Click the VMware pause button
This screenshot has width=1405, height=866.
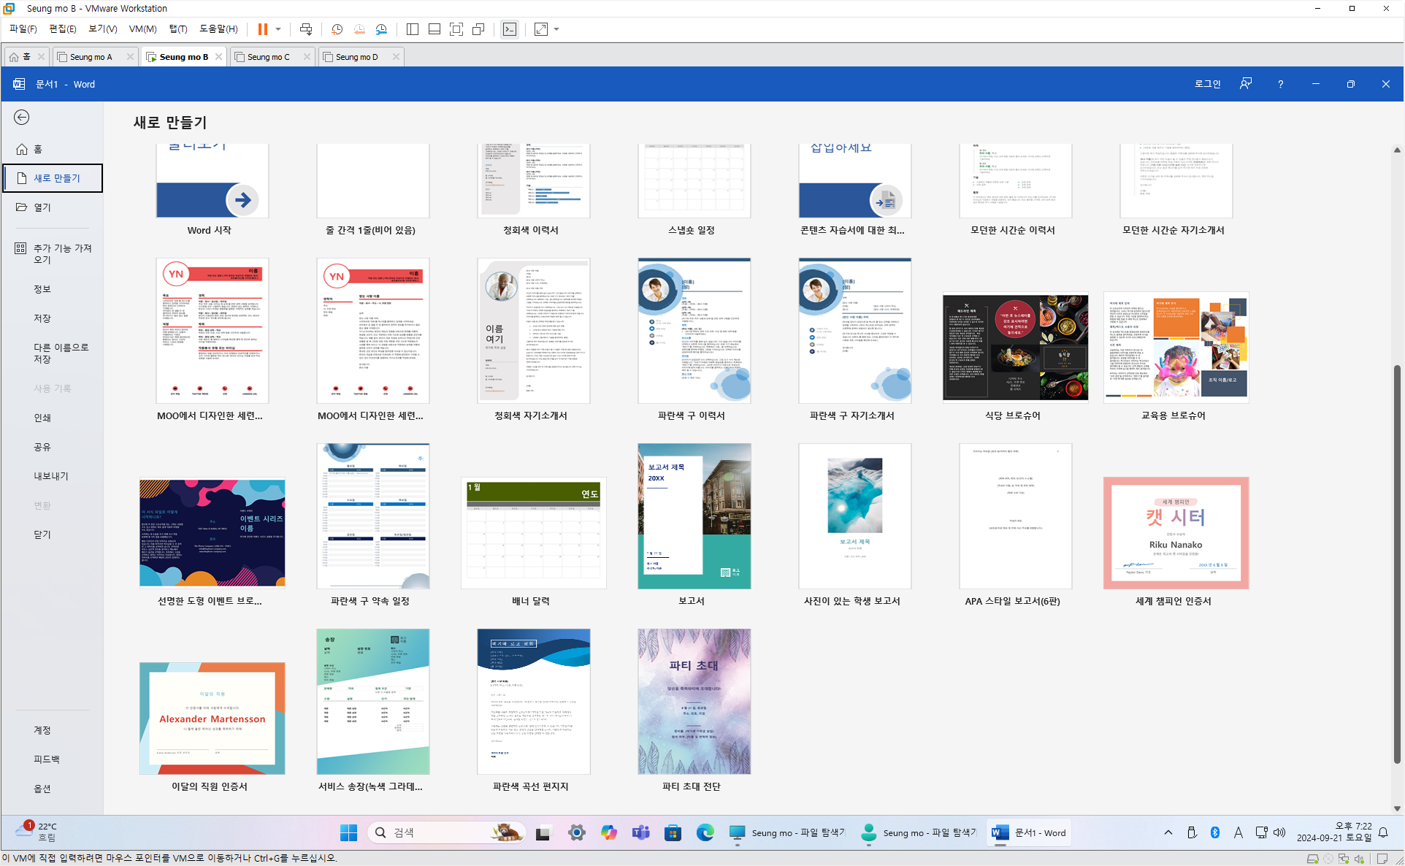262,29
